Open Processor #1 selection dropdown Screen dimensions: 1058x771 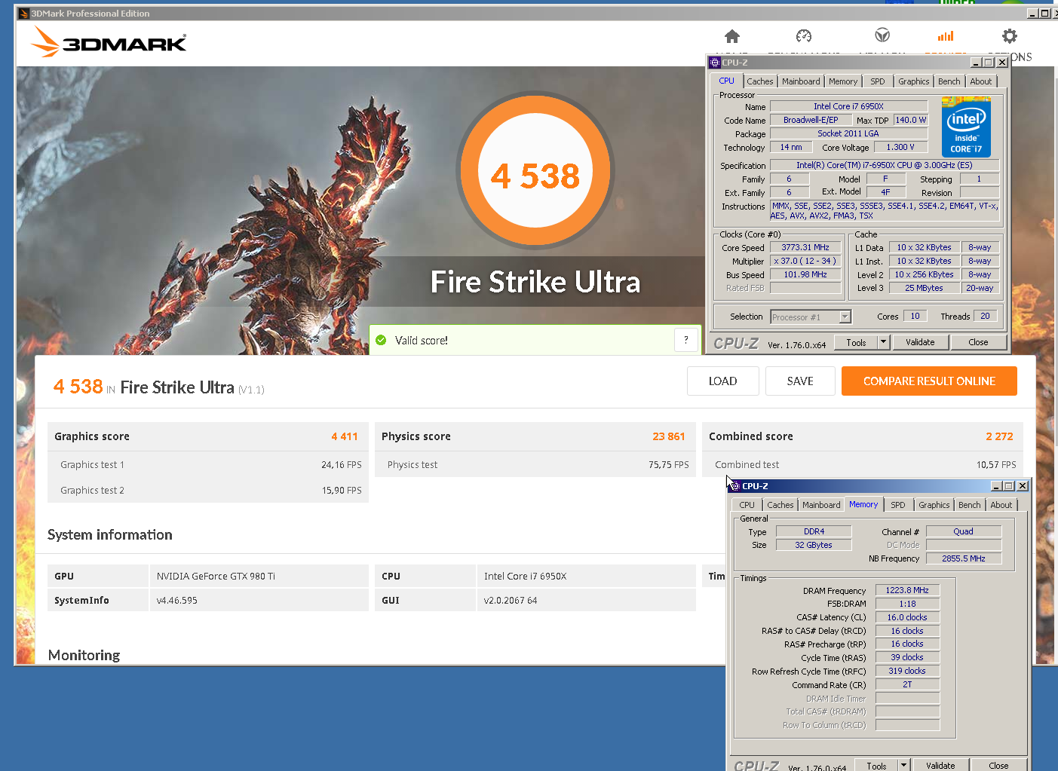811,317
